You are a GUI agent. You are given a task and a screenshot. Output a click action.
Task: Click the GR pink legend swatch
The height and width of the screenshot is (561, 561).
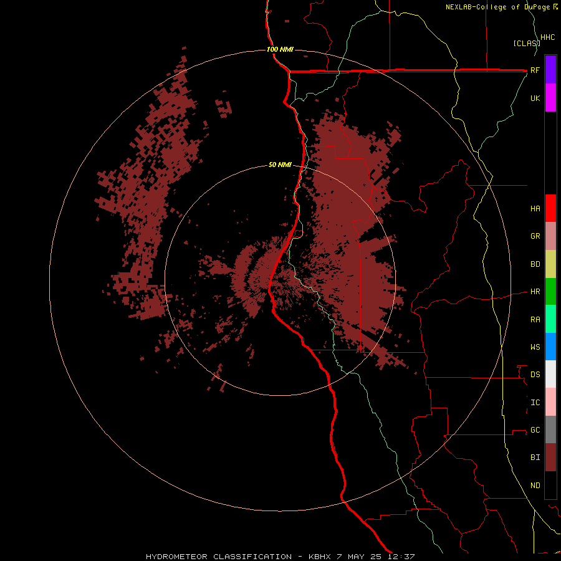[x=550, y=236]
